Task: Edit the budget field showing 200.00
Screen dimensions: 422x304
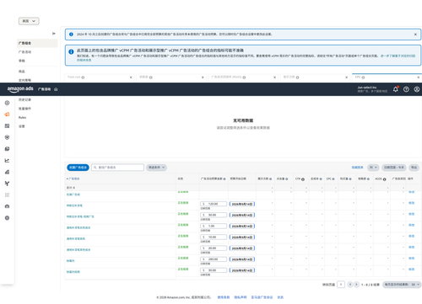Action: pyautogui.click(x=214, y=259)
